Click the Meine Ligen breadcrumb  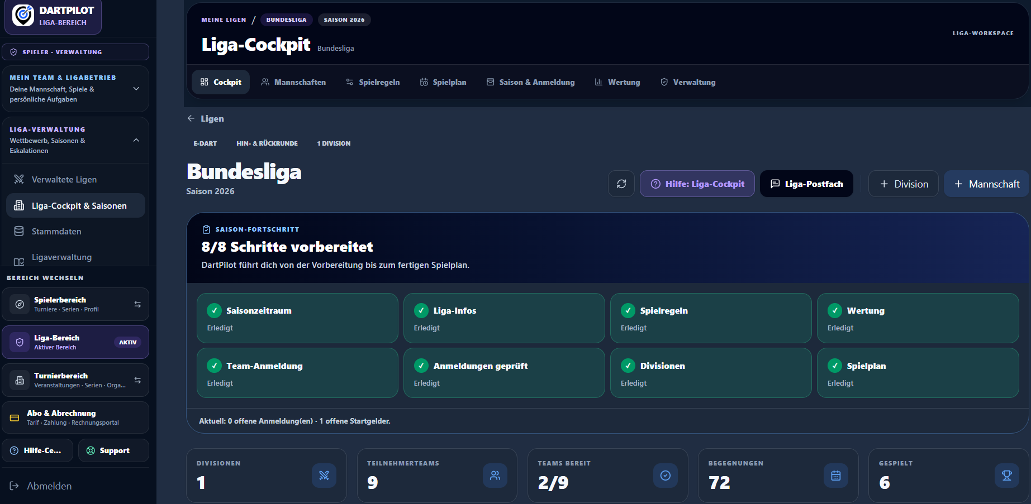click(x=224, y=20)
